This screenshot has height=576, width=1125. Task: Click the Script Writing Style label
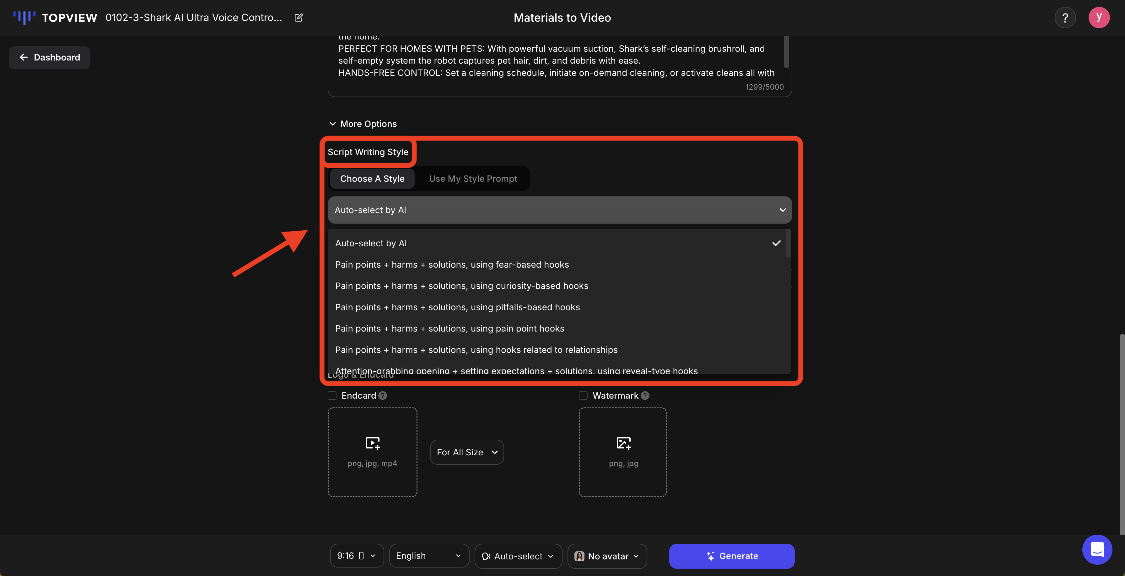tap(368, 152)
